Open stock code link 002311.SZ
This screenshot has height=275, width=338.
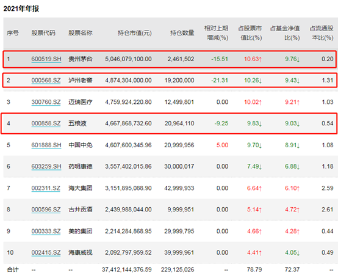click(x=46, y=188)
